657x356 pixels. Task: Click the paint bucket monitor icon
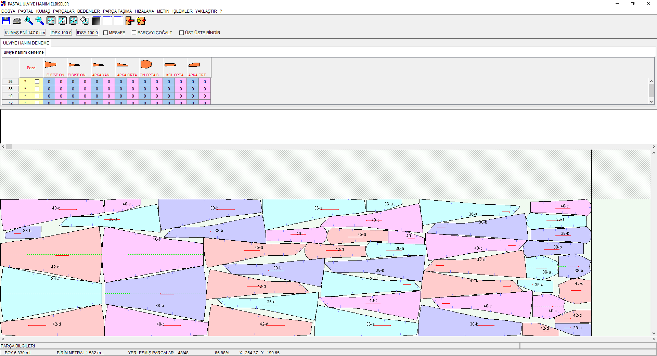[x=85, y=21]
